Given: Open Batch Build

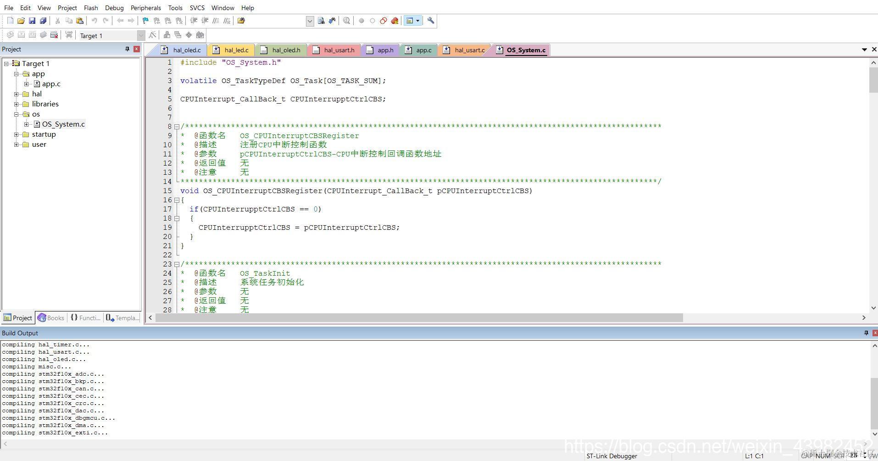Looking at the screenshot, I should click(43, 35).
